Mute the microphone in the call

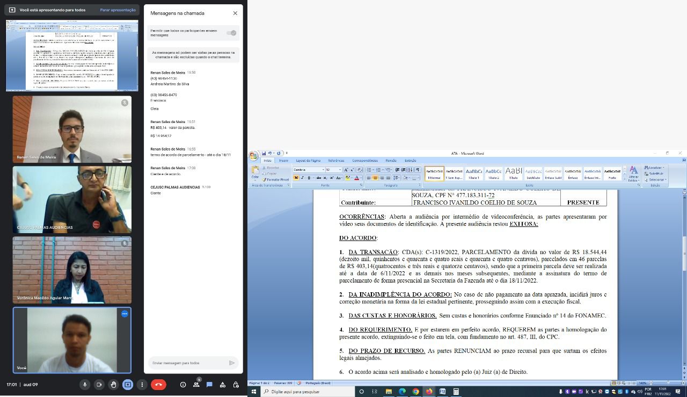point(85,385)
